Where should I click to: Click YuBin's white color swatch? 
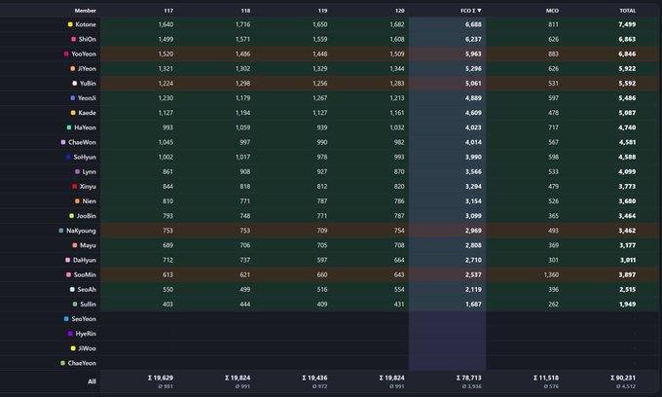75,84
